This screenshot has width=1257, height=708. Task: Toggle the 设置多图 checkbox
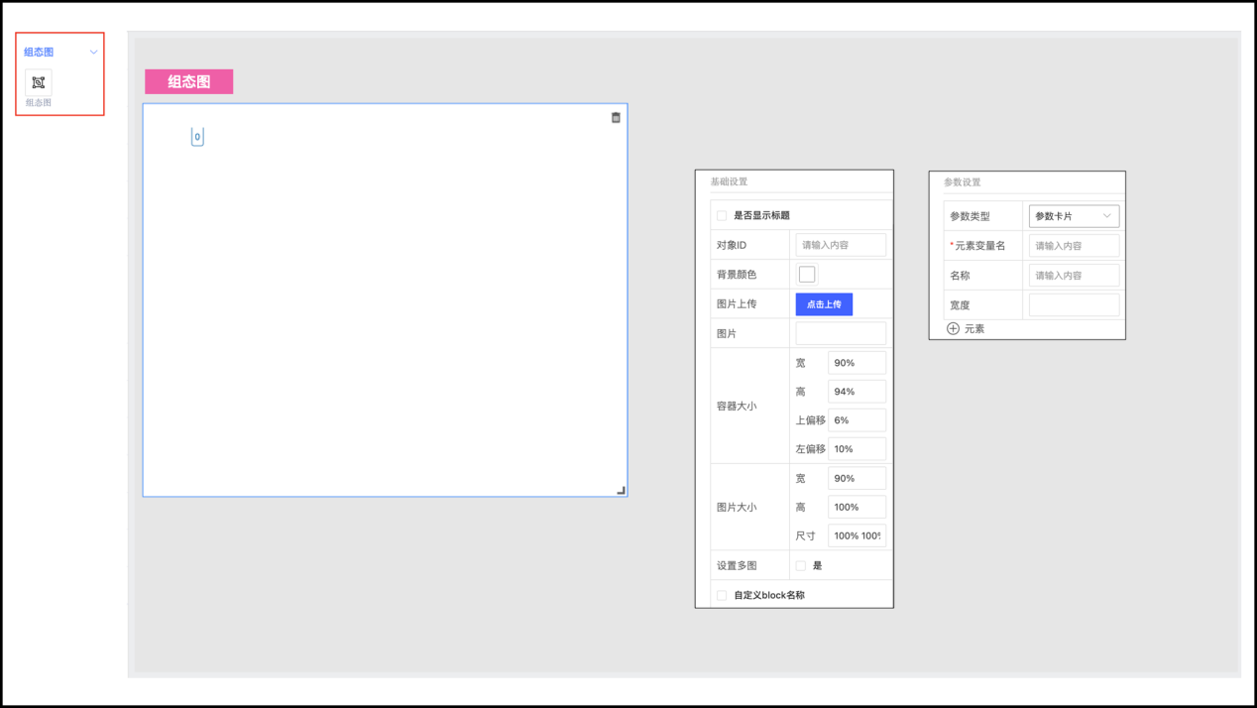[801, 565]
